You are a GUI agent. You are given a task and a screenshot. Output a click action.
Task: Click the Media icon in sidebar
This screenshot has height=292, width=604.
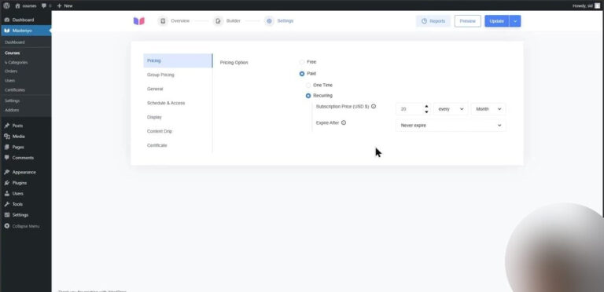pyautogui.click(x=7, y=137)
